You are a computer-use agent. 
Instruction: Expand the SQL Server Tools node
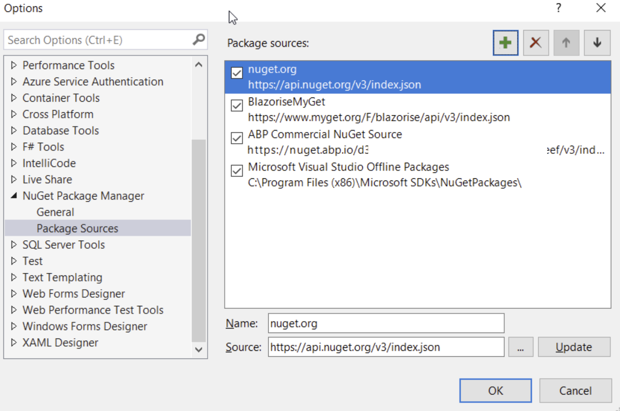[x=14, y=244]
